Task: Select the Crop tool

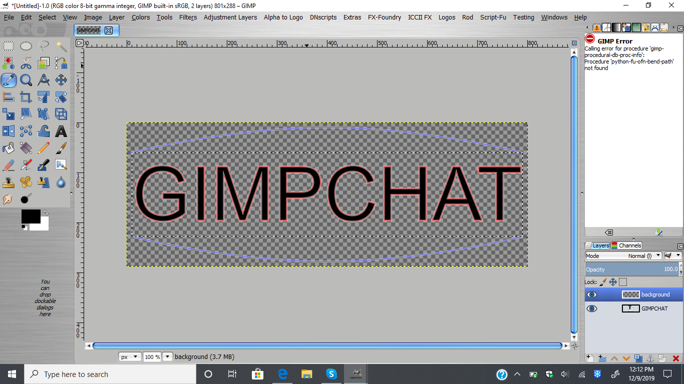Action: click(26, 97)
